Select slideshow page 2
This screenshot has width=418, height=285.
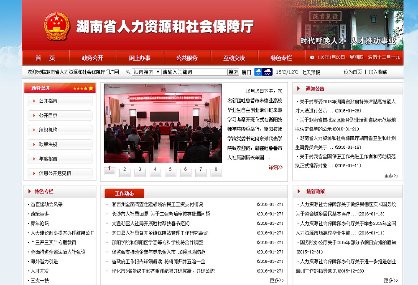[x=125, y=172]
